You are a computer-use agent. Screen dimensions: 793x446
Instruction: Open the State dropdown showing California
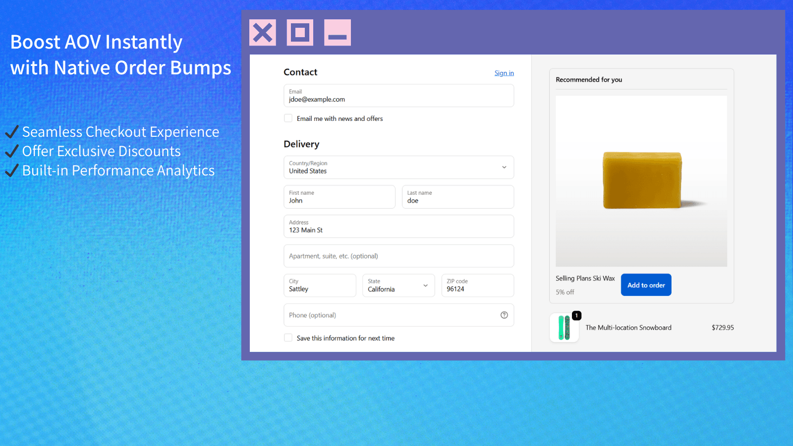[398, 285]
